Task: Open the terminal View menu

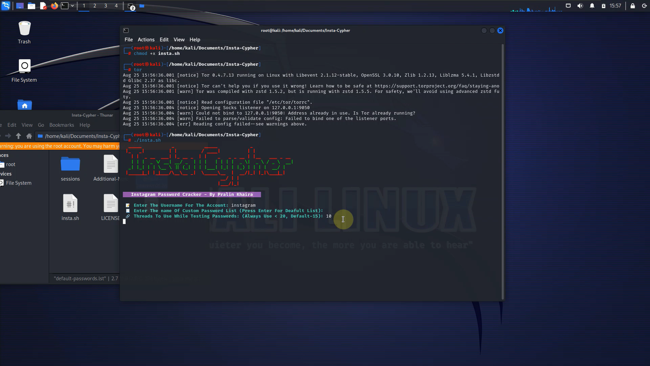Action: tap(179, 40)
